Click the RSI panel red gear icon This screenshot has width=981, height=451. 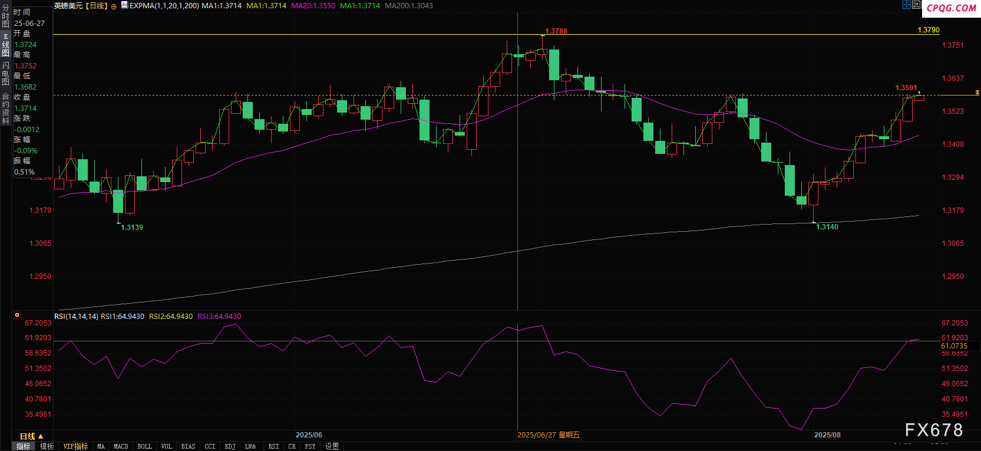pos(17,315)
